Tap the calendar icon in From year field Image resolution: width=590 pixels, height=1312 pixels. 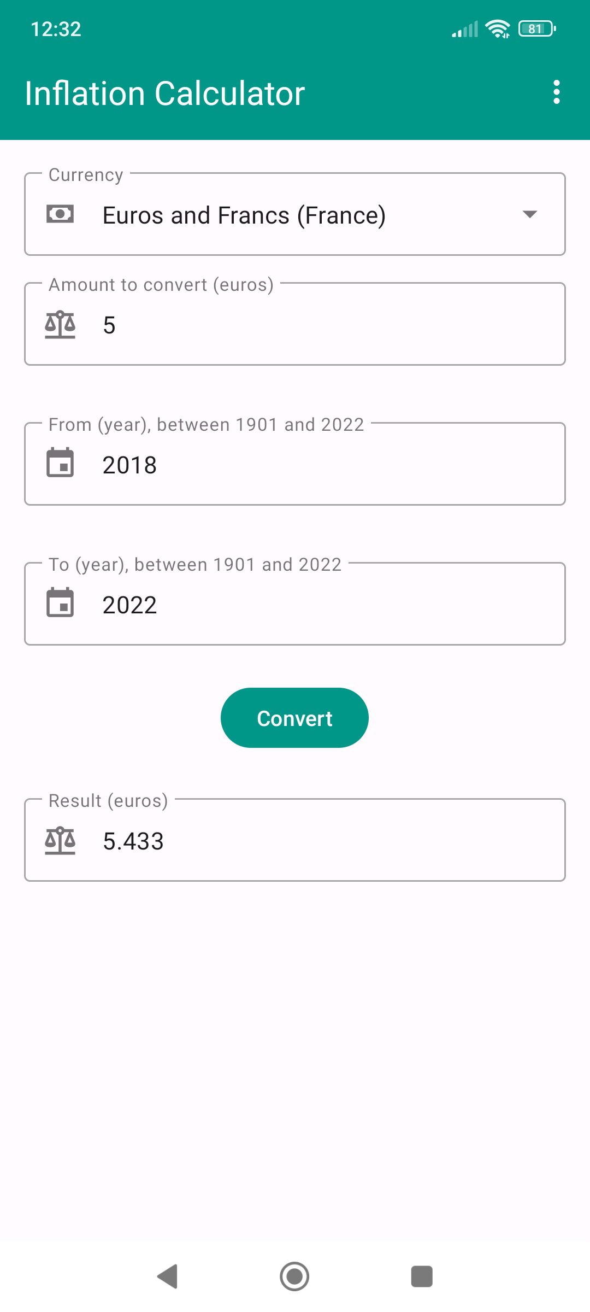coord(60,463)
